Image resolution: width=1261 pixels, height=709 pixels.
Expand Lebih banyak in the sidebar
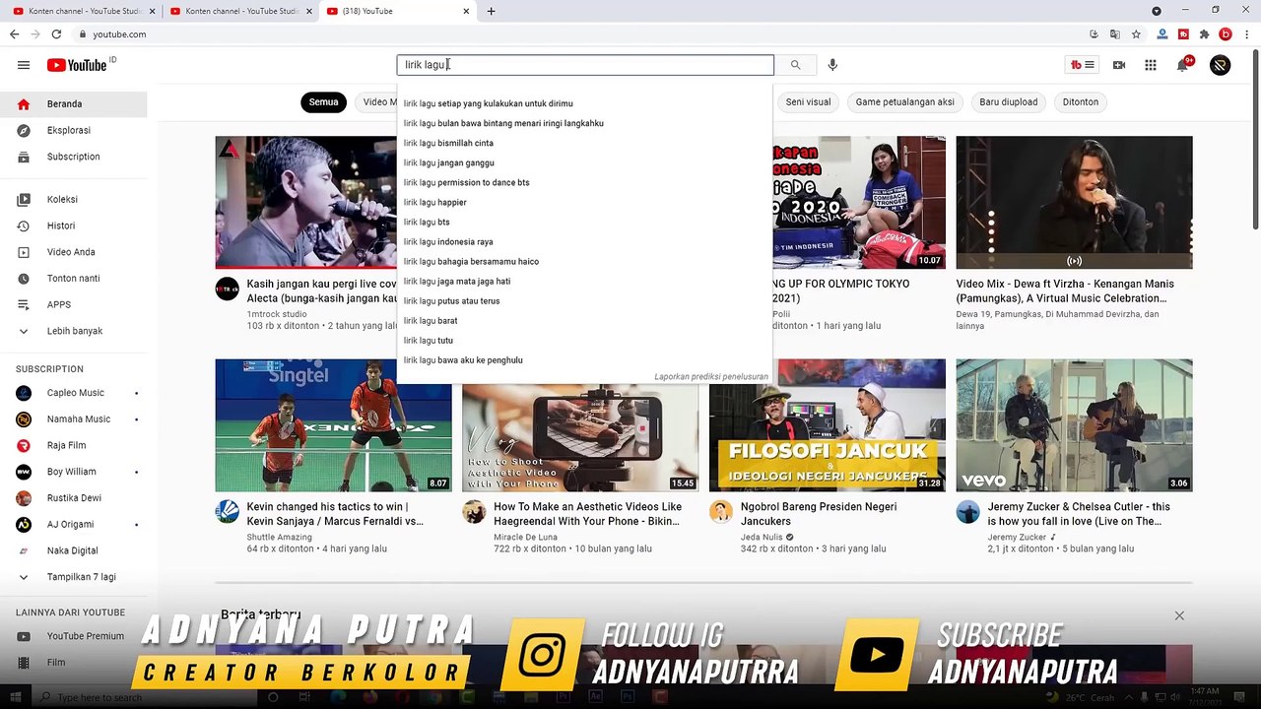[x=74, y=331]
